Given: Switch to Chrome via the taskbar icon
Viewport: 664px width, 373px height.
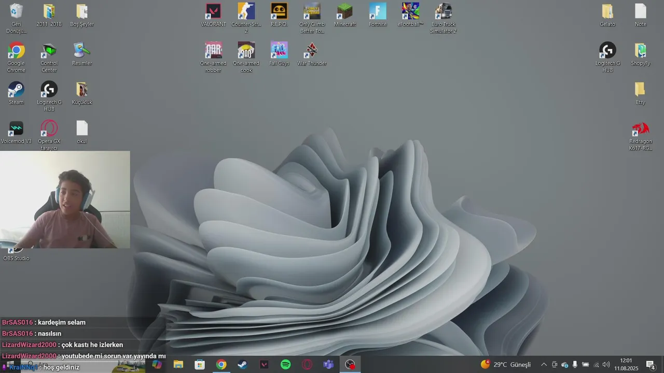Looking at the screenshot, I should point(222,365).
